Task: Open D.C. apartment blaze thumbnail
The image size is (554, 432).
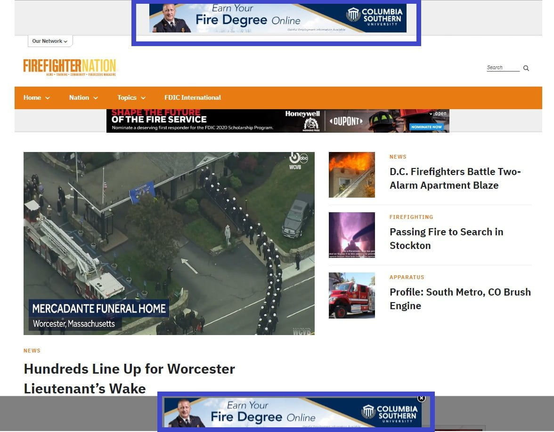Action: pyautogui.click(x=351, y=175)
